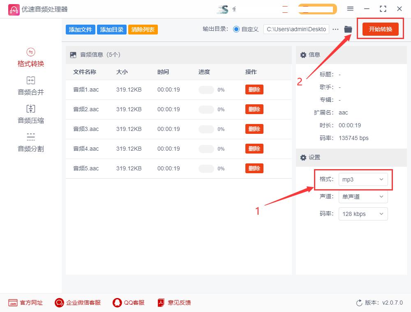Open the 码率 dropdown showing 128 kbps
The height and width of the screenshot is (312, 411).
click(363, 214)
